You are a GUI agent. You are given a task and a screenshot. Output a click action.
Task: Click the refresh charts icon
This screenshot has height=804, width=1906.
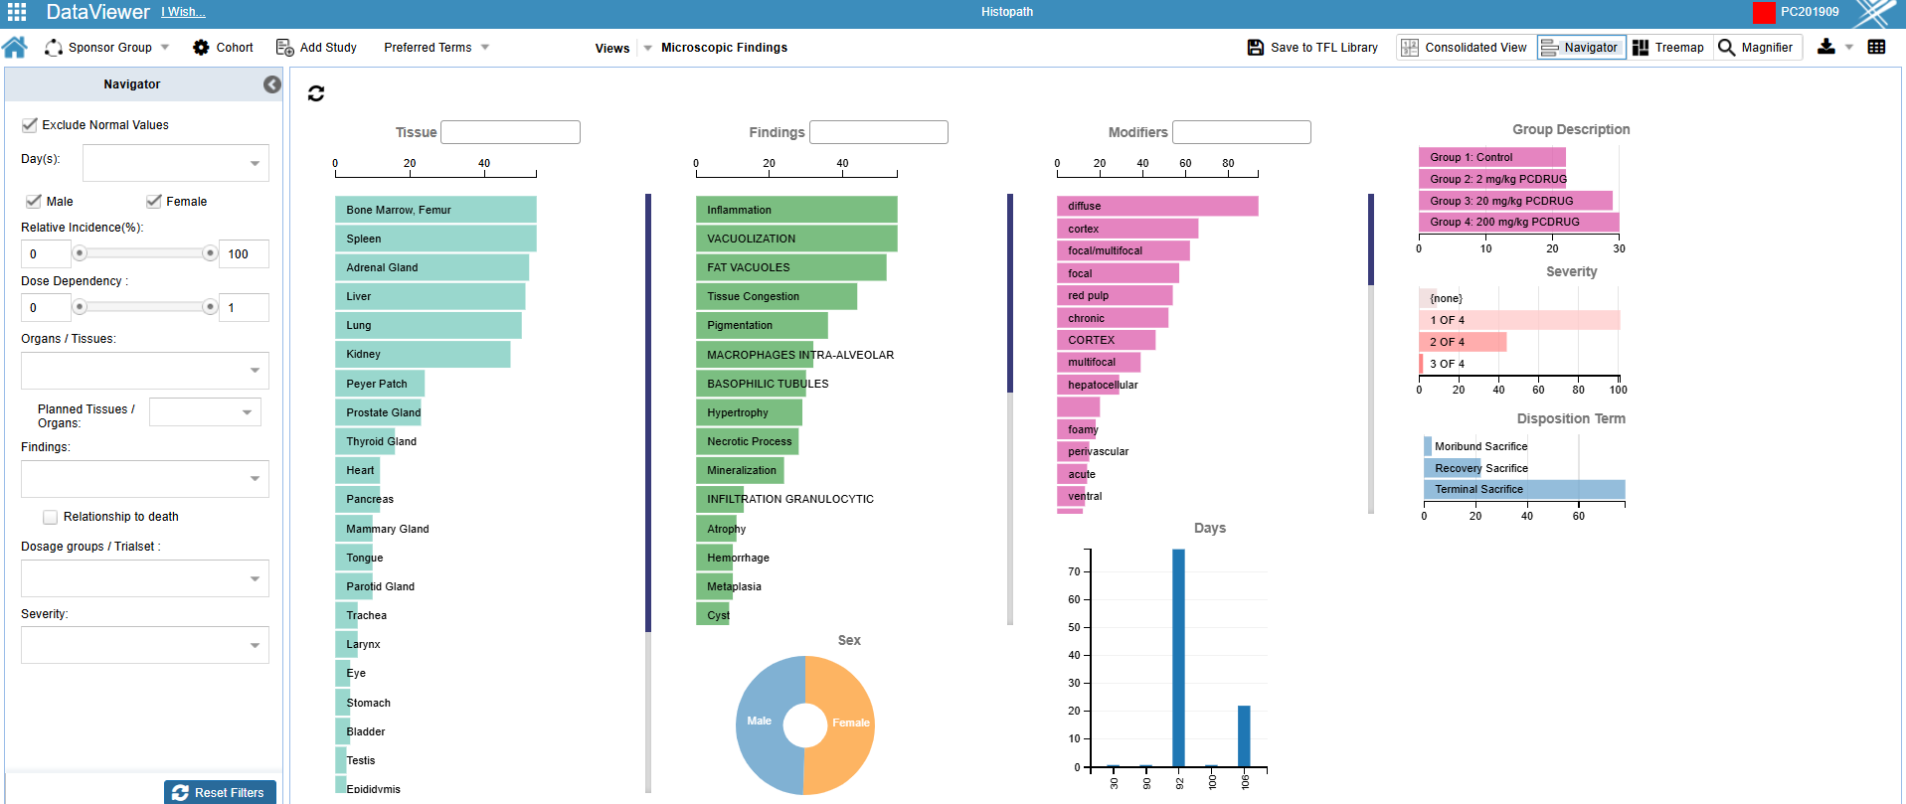pyautogui.click(x=316, y=93)
